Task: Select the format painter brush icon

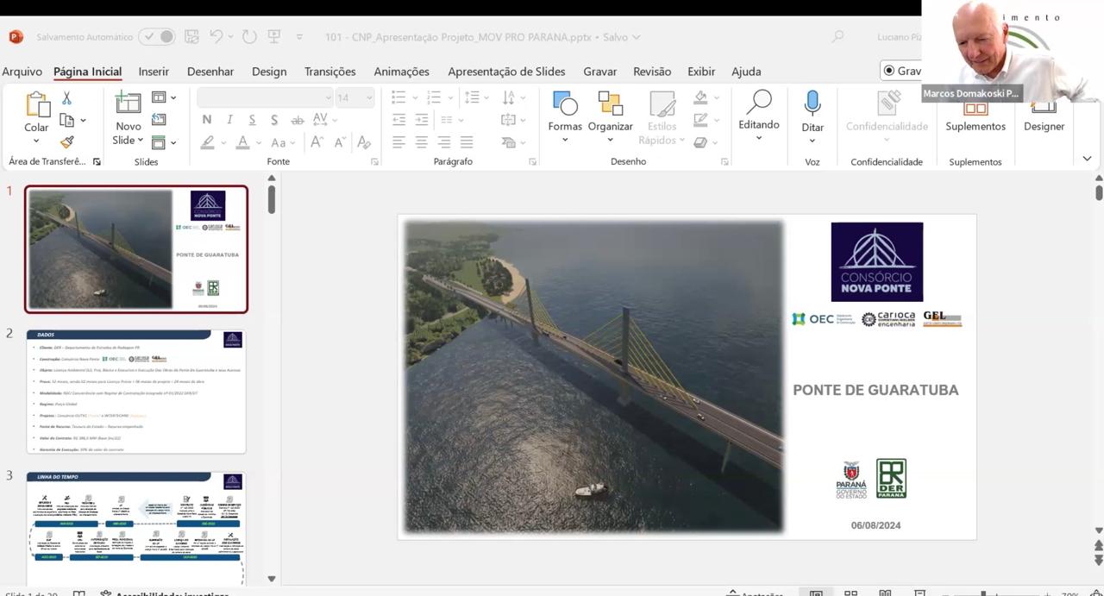Action: (66, 142)
